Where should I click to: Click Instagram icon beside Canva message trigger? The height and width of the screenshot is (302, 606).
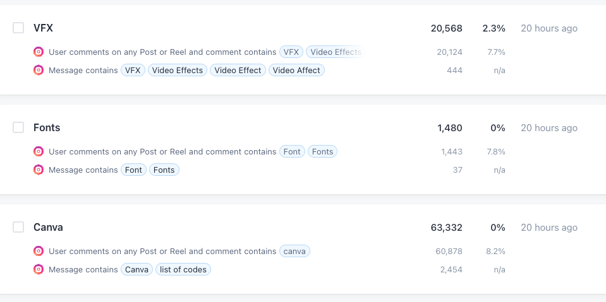click(39, 269)
